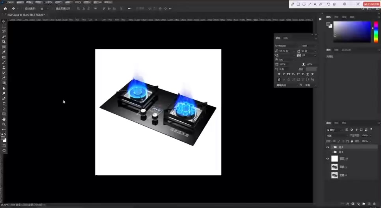Click the rainbow hue slider in Color panel
381x208 pixels.
(375, 32)
